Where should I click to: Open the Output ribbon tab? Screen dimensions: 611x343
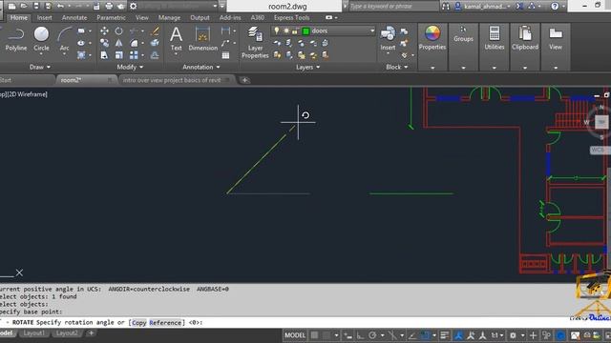(x=200, y=17)
